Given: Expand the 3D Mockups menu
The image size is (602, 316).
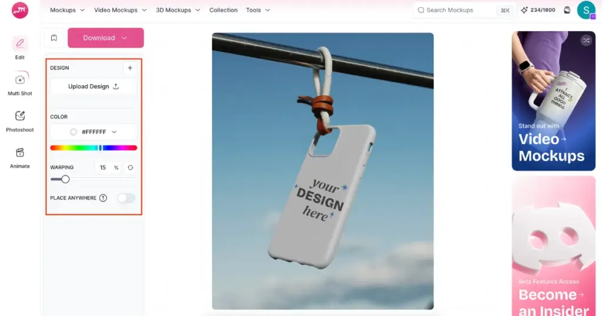Looking at the screenshot, I should 178,11.
